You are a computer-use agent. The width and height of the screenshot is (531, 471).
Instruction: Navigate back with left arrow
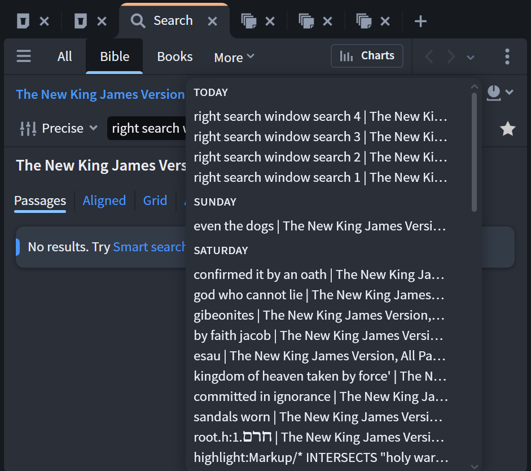(x=429, y=56)
